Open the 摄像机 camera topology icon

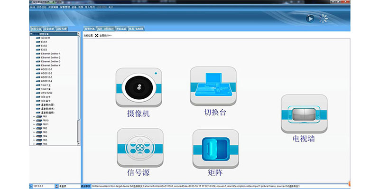coord(139,87)
